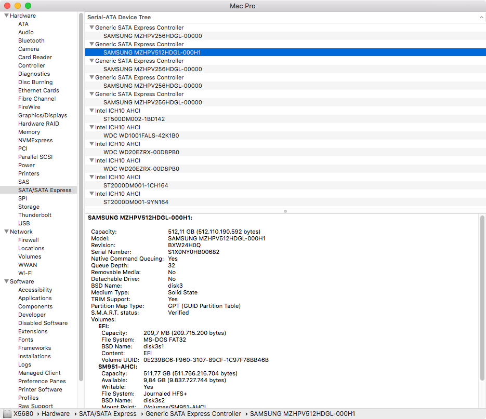Select Disabled Software category

pyautogui.click(x=43, y=323)
